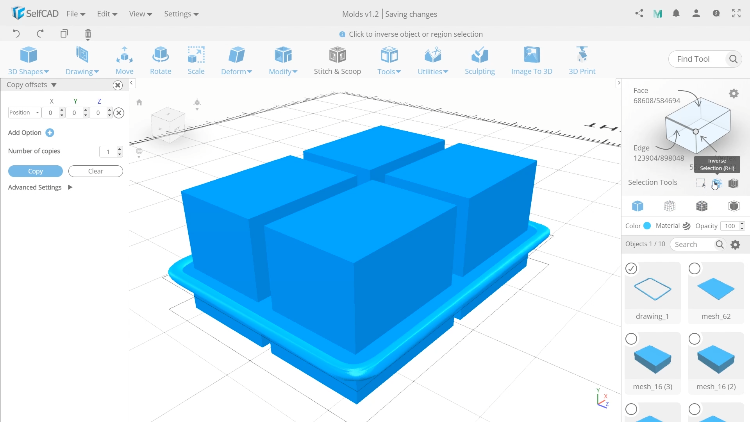Open Image To 3D tool
This screenshot has width=750, height=422.
point(532,61)
